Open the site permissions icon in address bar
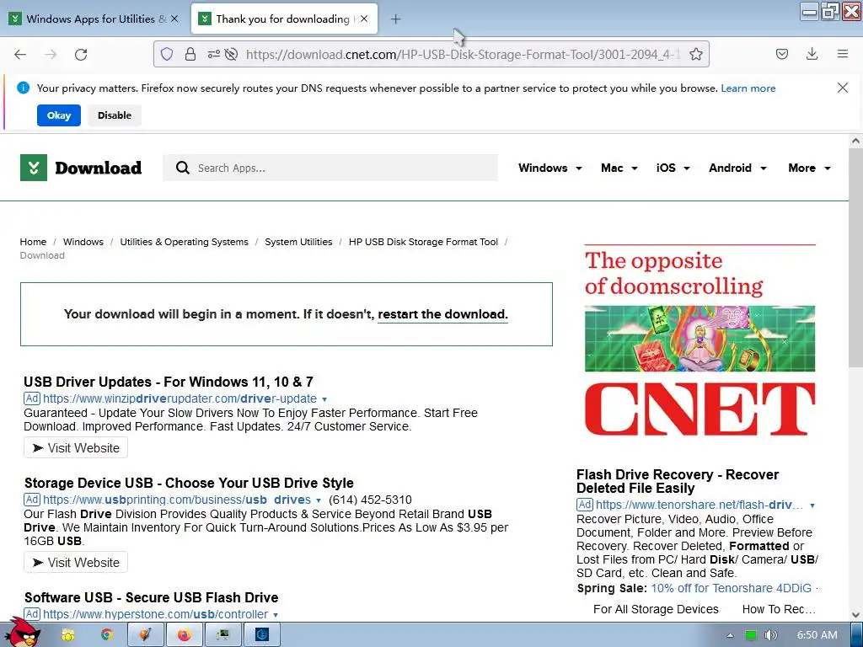Image resolution: width=863 pixels, height=647 pixels. click(213, 54)
